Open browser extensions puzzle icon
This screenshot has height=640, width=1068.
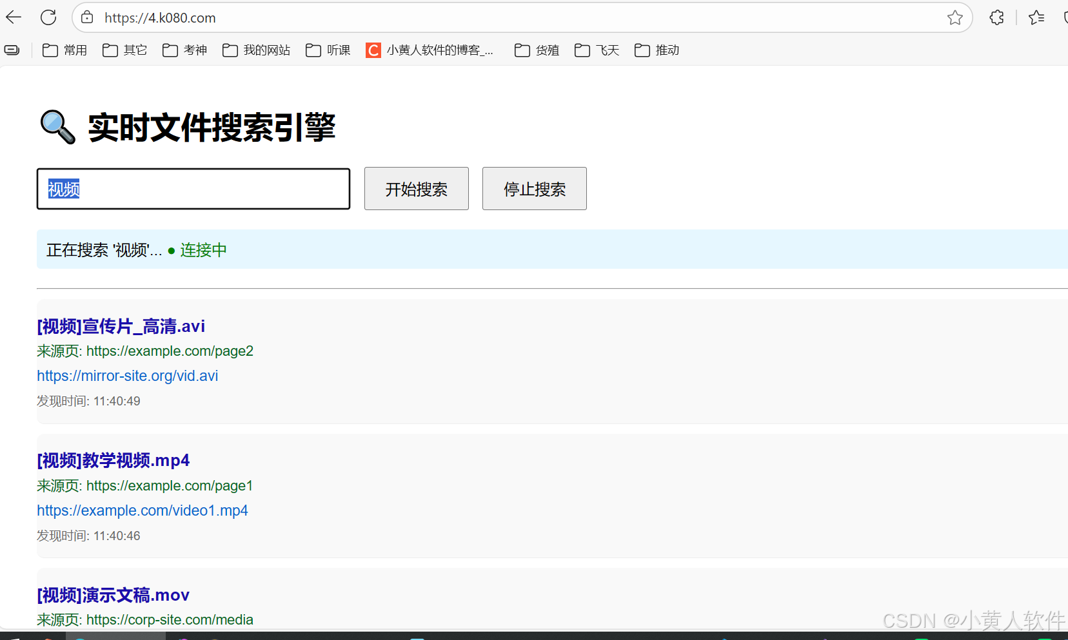(x=996, y=17)
